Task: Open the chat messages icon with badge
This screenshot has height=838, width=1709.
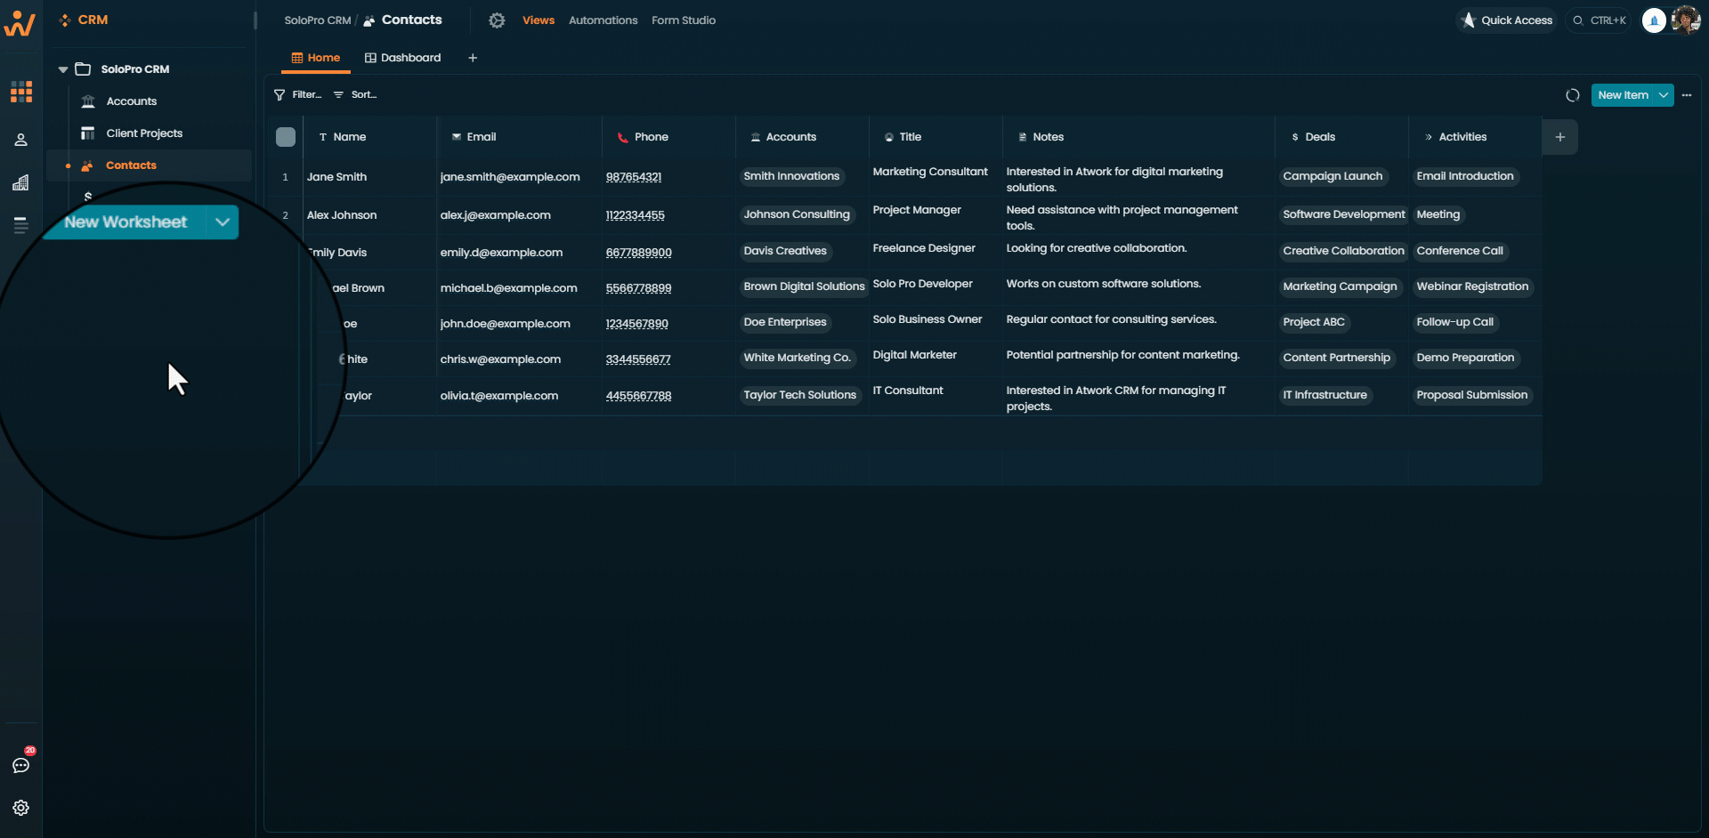Action: pyautogui.click(x=21, y=765)
